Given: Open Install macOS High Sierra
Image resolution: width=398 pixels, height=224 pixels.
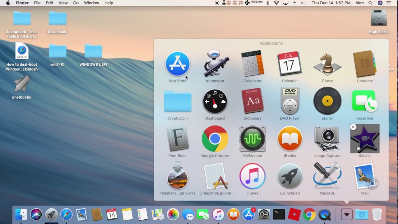Looking at the screenshot, I should [178, 176].
